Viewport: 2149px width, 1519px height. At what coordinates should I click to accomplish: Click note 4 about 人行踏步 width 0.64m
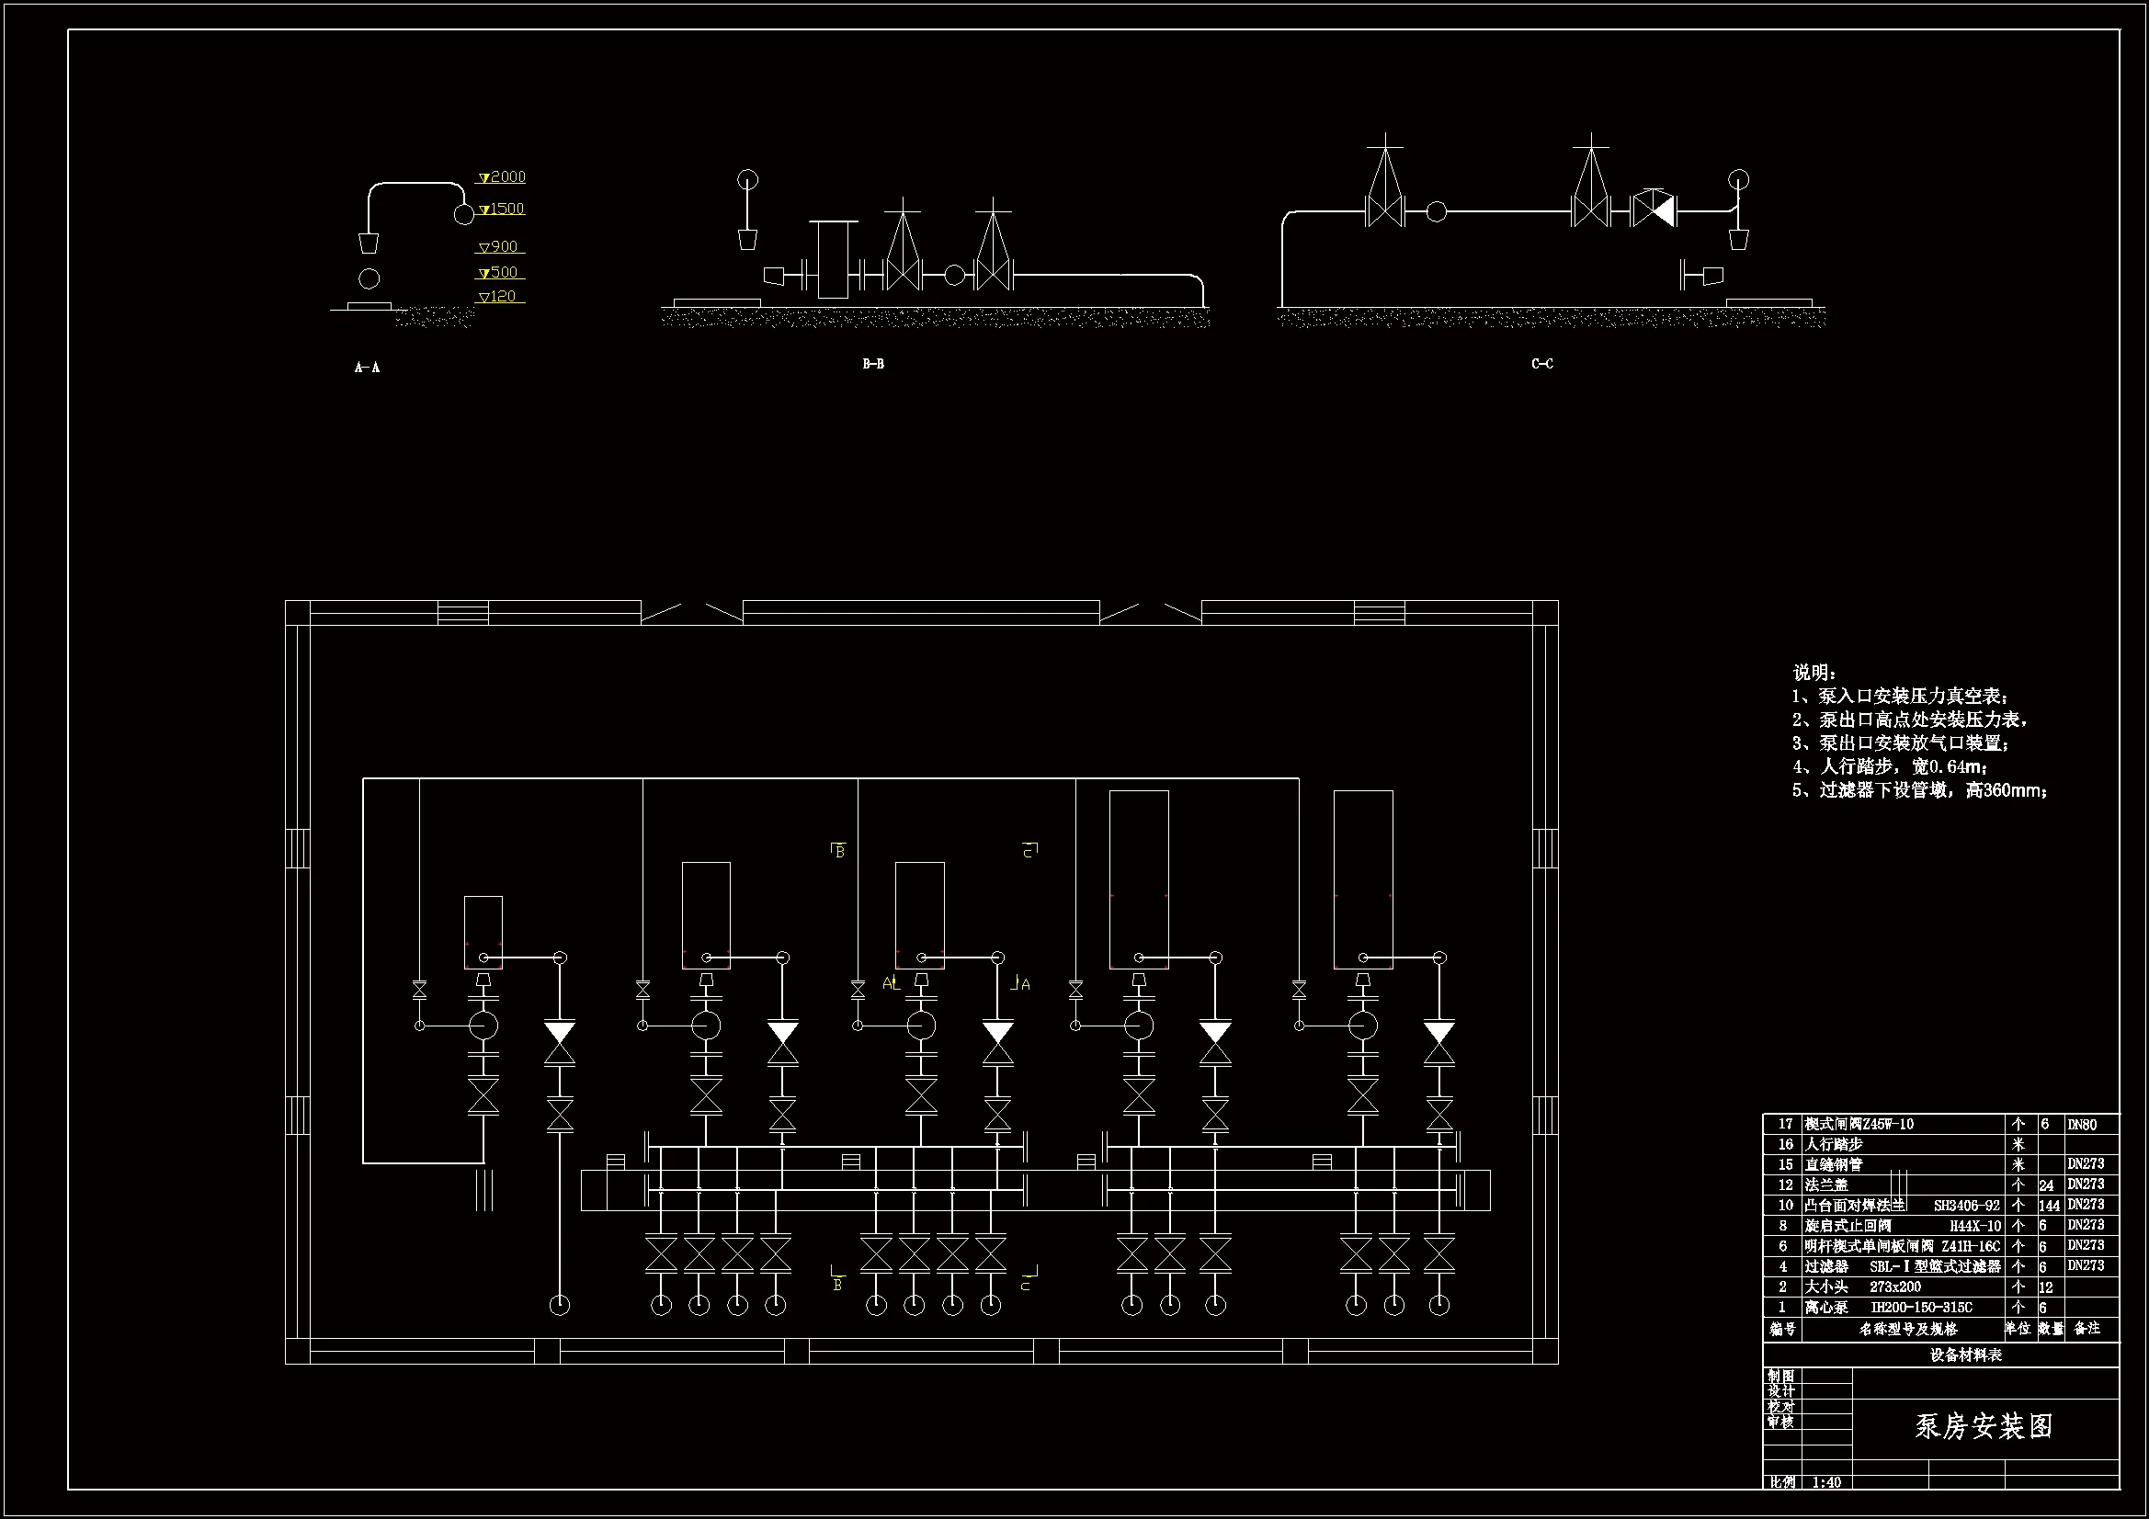1891,766
